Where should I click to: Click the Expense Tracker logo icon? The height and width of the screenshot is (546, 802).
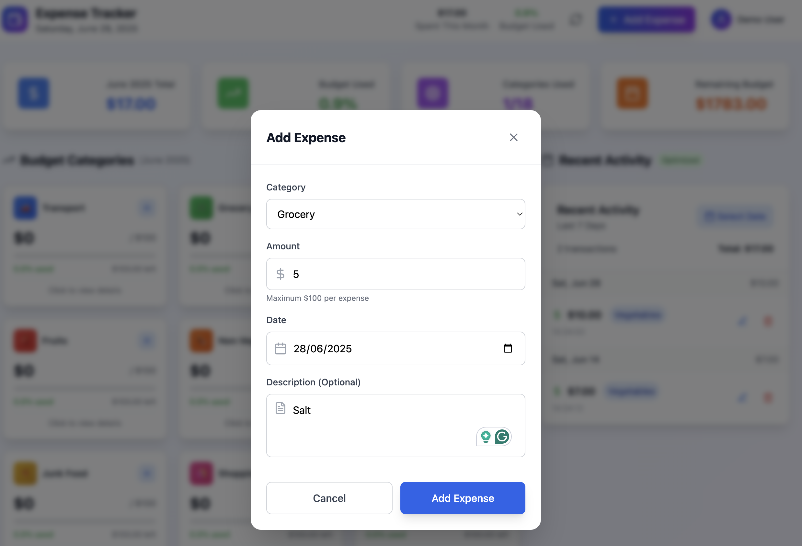(15, 19)
